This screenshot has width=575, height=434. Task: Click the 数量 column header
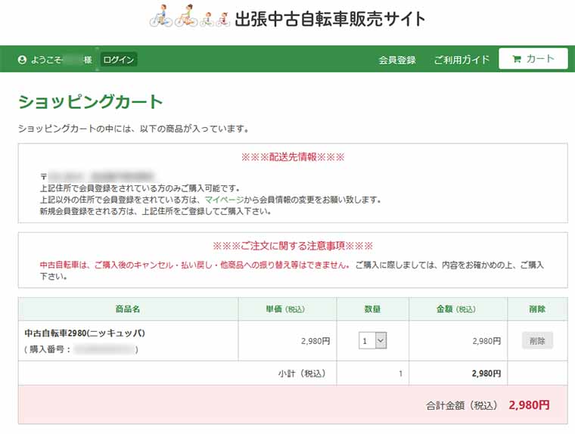coord(372,309)
